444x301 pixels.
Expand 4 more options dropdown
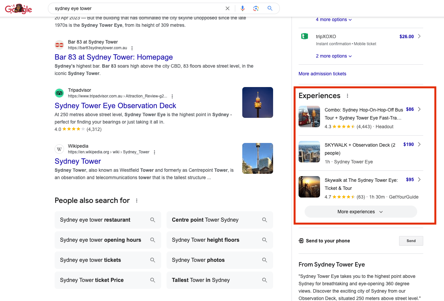(x=334, y=19)
